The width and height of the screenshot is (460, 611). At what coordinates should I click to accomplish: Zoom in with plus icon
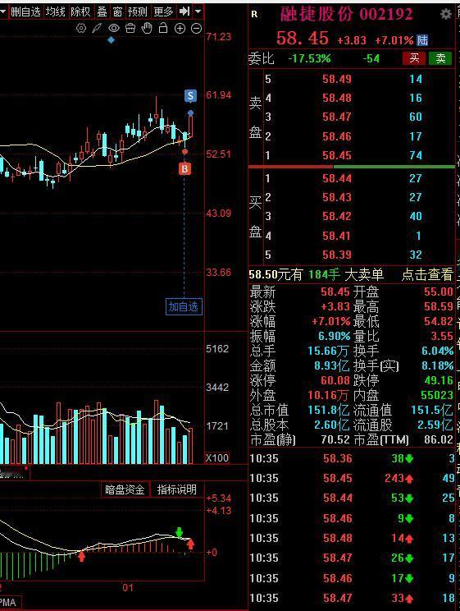180,28
